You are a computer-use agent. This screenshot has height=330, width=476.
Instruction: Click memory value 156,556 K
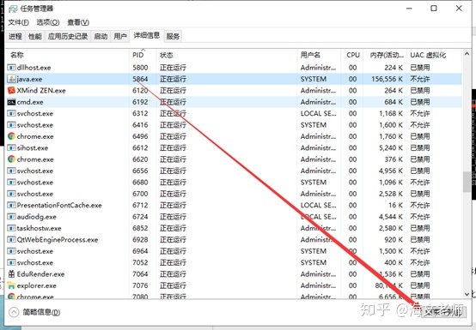[x=387, y=79]
